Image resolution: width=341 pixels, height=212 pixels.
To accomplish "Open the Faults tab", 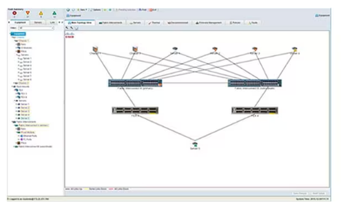I will 253,23.
